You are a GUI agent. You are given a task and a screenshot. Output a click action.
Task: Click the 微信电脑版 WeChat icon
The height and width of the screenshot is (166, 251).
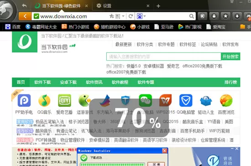click(145, 100)
